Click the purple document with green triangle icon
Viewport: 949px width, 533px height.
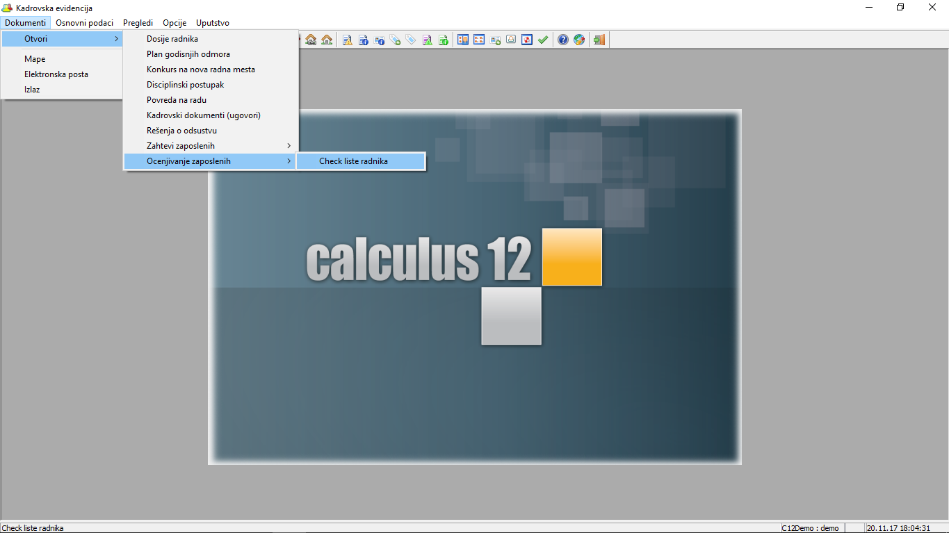pyautogui.click(x=427, y=40)
